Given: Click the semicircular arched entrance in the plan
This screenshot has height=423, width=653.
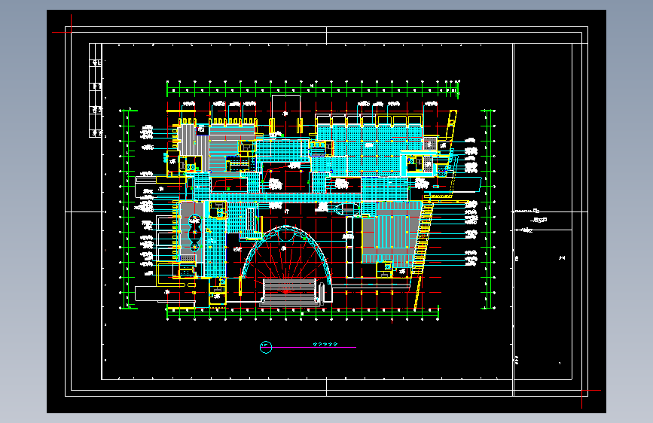Looking at the screenshot, I should click(x=286, y=255).
